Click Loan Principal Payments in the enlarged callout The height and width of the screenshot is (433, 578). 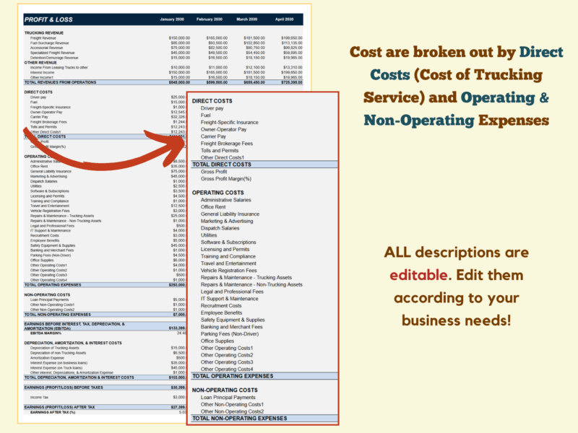pos(228,398)
